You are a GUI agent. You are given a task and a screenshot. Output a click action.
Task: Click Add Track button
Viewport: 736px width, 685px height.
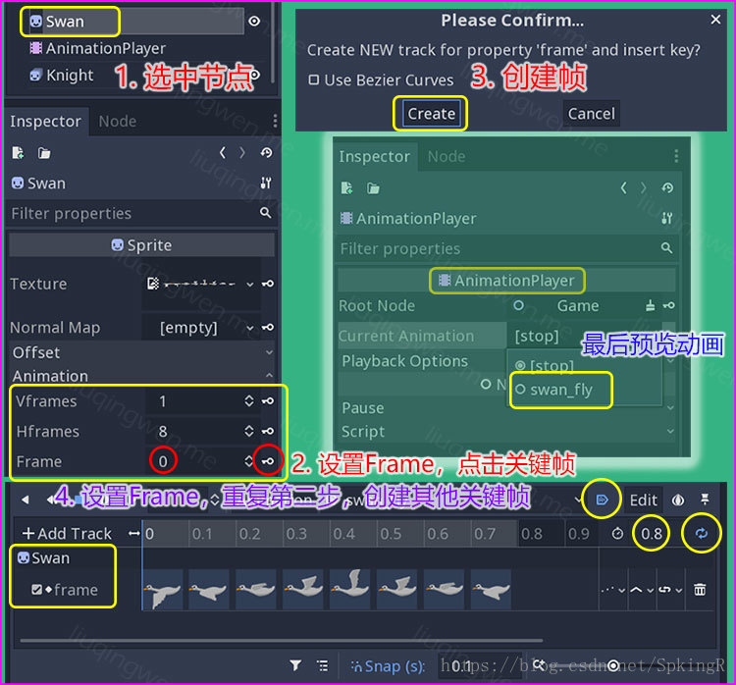[x=67, y=534]
